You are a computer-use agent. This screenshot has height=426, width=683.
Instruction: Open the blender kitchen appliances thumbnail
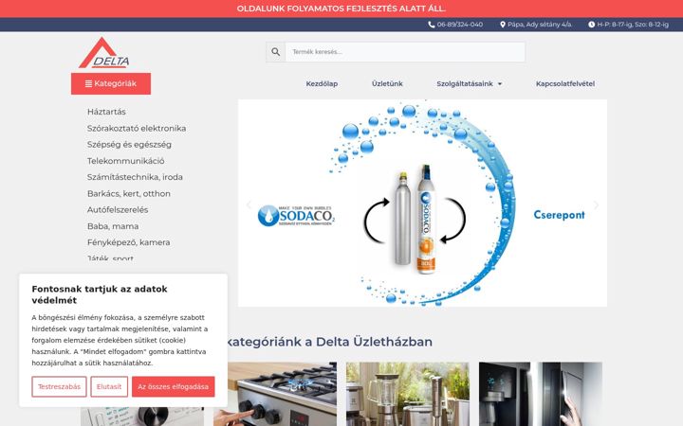click(408, 394)
